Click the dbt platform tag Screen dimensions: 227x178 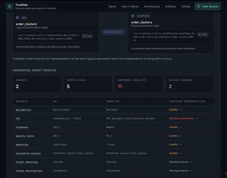pos(24,18)
